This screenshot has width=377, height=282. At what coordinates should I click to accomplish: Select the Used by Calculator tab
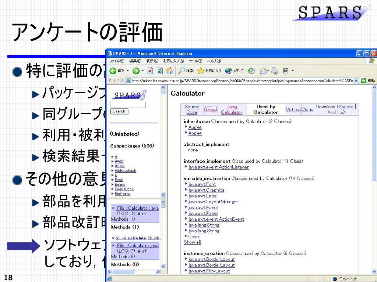pyautogui.click(x=266, y=109)
